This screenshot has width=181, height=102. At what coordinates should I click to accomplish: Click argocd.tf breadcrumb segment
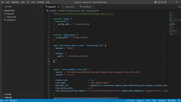point(53,11)
